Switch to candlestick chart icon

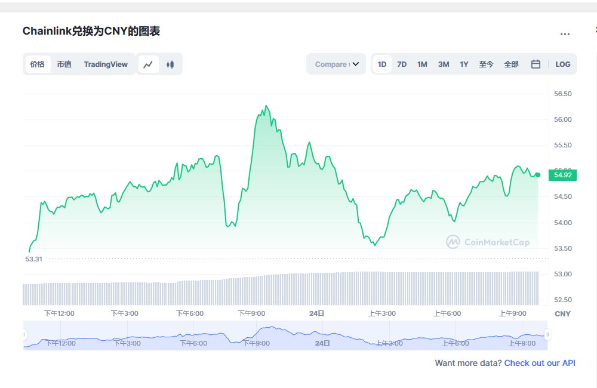(x=170, y=64)
